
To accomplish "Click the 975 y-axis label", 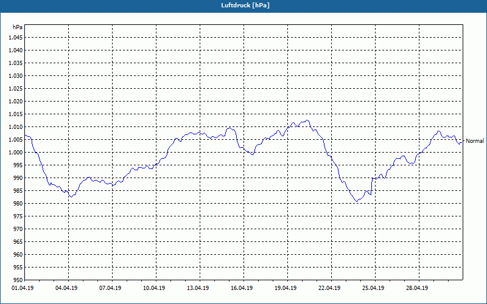I will [x=18, y=216].
